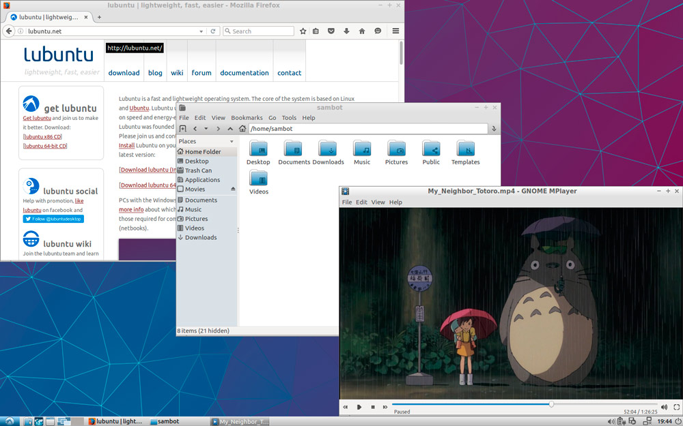The image size is (683, 426).
Task: Open the Go menu in the file manager
Action: click(x=273, y=118)
